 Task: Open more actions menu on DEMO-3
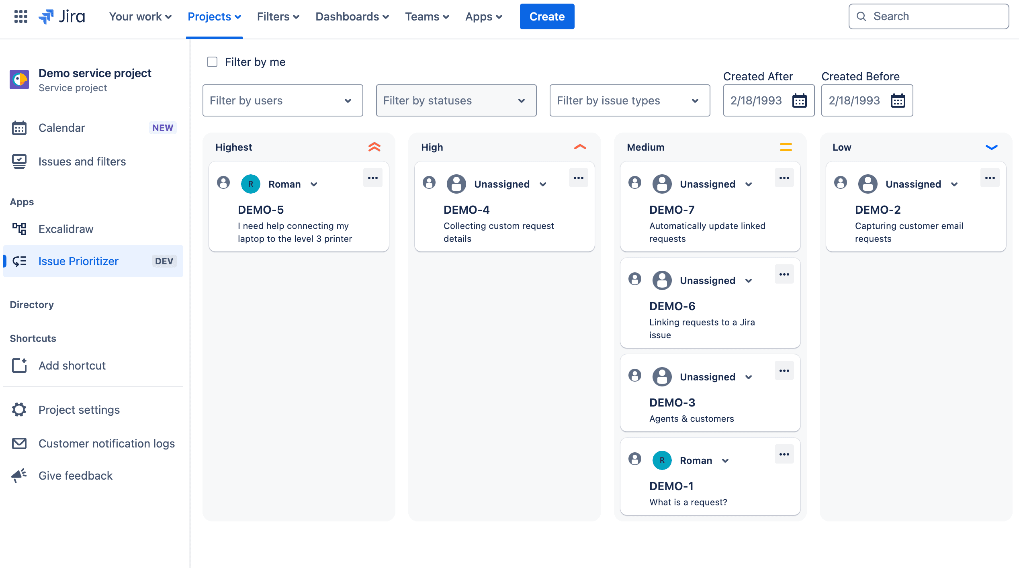[784, 371]
